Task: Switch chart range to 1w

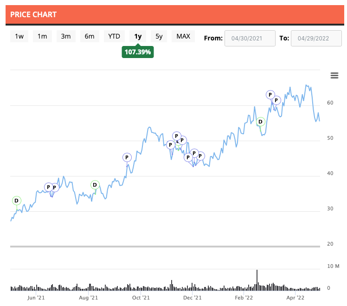Action: coord(19,36)
